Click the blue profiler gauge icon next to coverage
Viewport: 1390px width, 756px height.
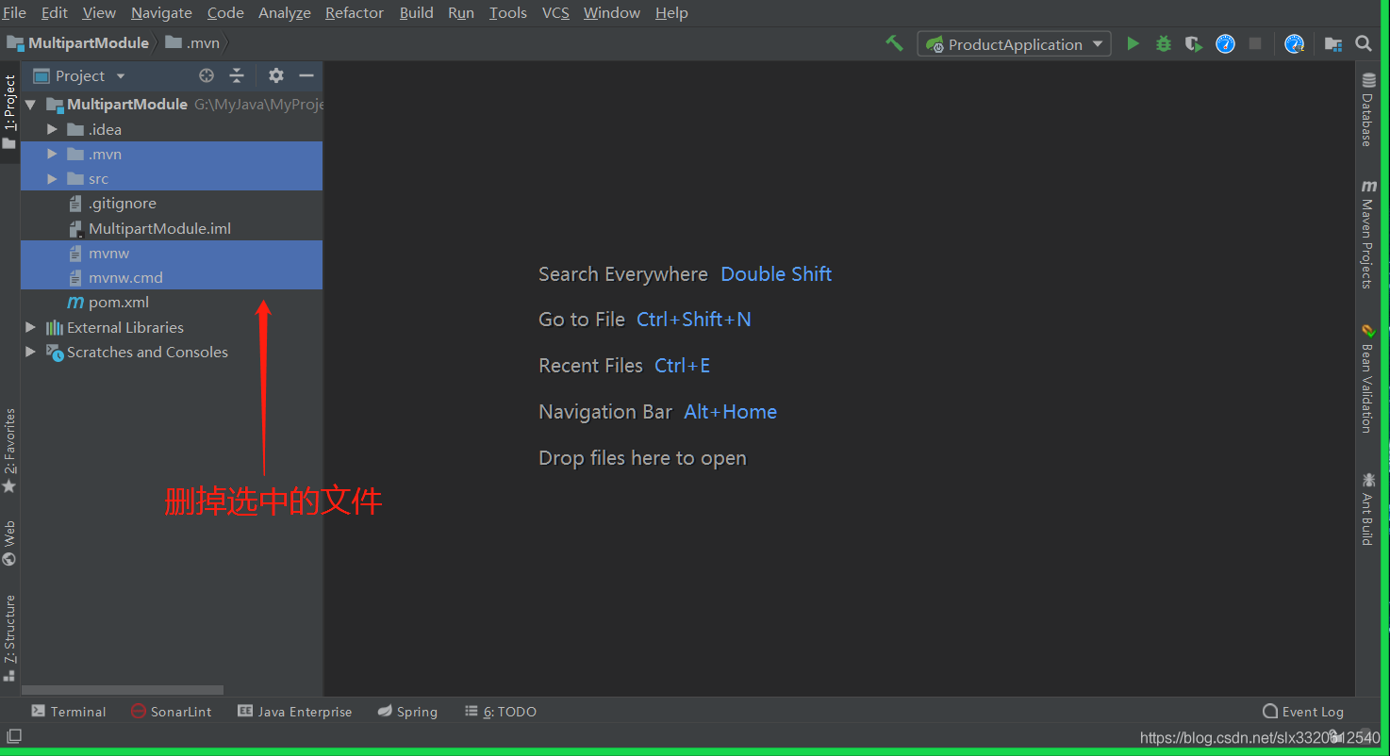point(1225,43)
